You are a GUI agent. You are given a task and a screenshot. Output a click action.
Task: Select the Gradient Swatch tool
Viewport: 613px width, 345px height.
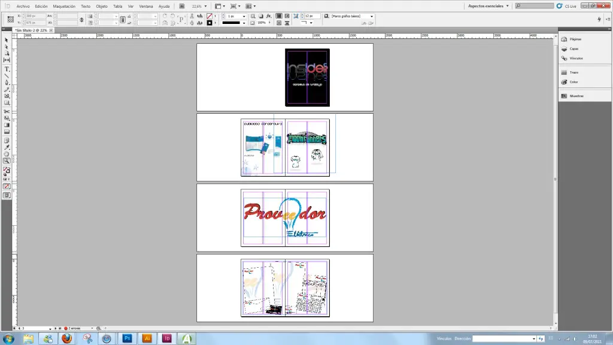click(x=7, y=125)
